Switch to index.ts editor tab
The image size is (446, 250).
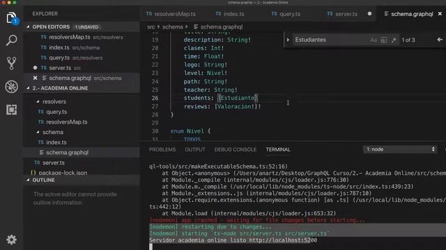coord(230,14)
